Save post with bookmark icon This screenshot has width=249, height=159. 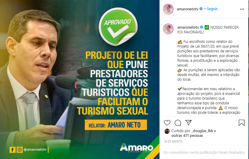pos(242,123)
